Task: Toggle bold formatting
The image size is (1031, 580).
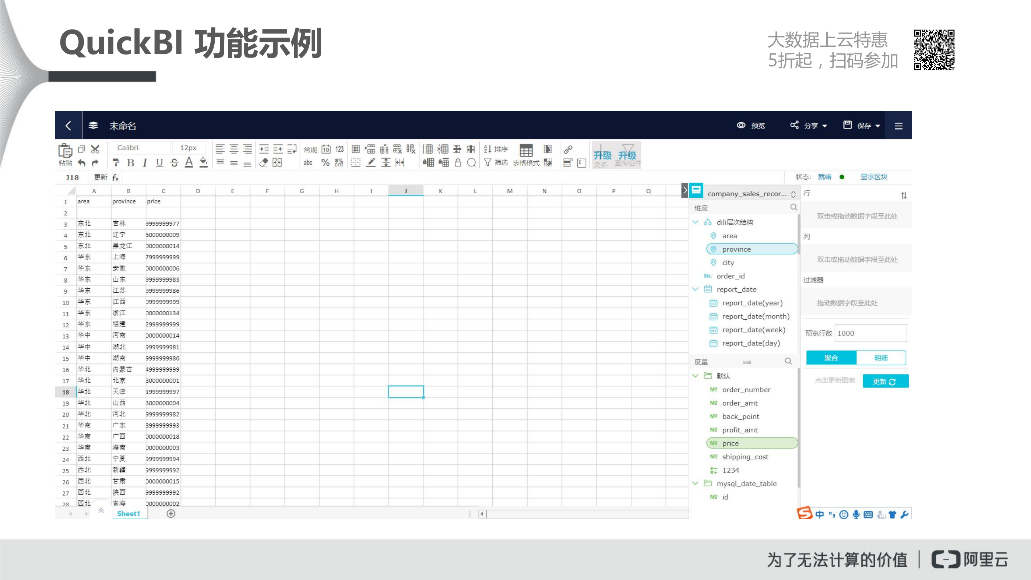Action: click(130, 162)
